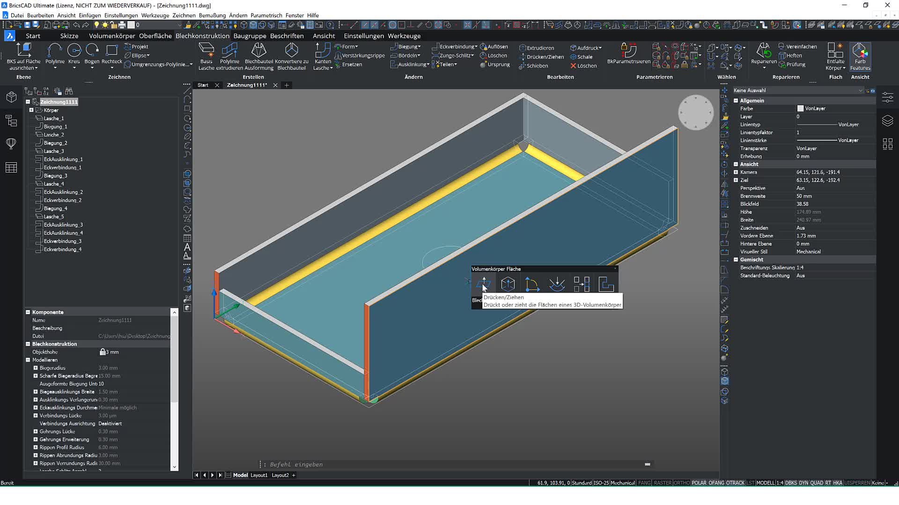899x505 pixels.
Task: Open the Bemaßung menu
Action: 212,15
